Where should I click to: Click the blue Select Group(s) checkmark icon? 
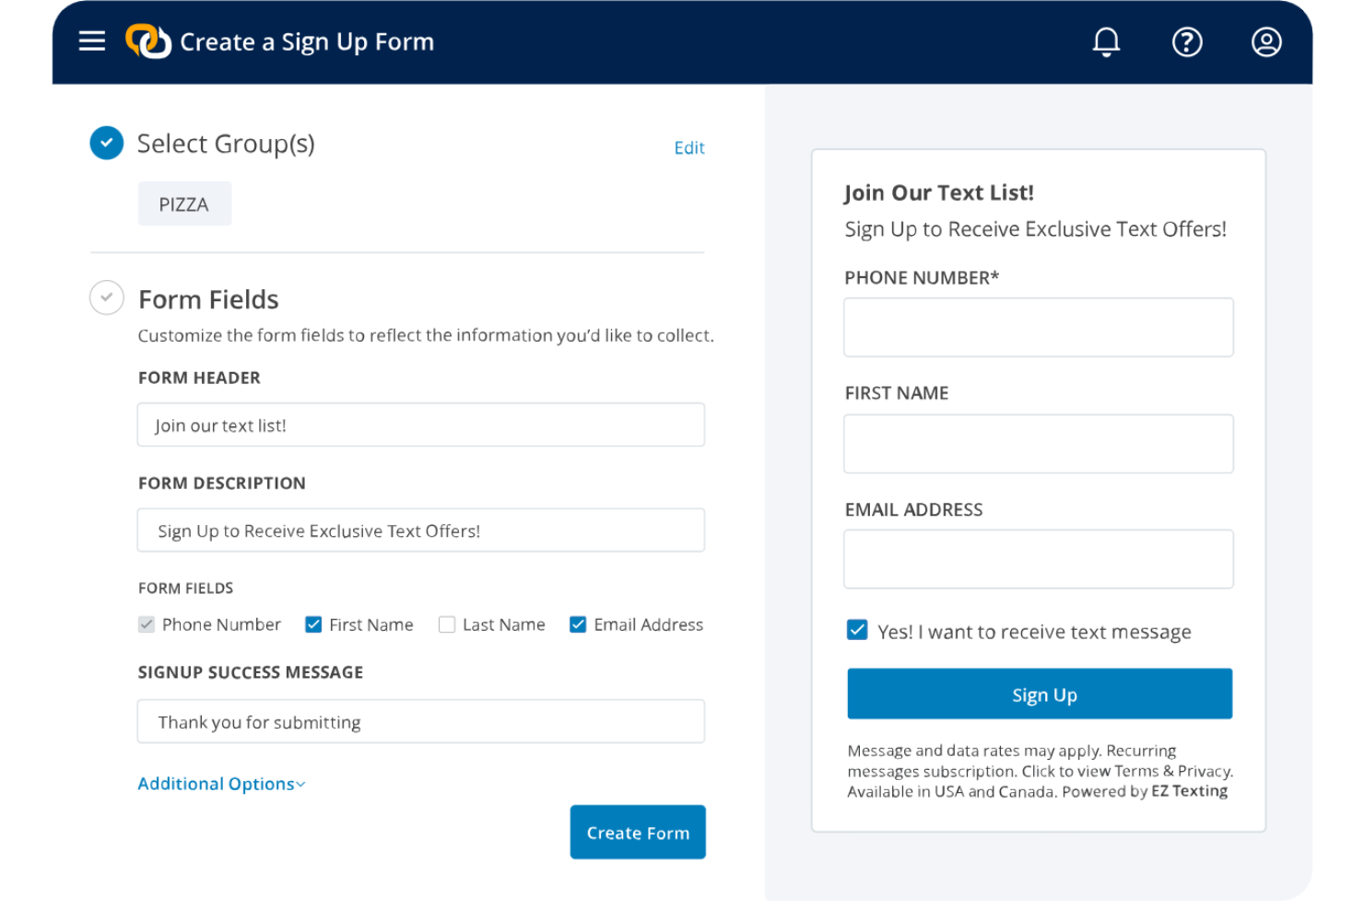coord(107,143)
